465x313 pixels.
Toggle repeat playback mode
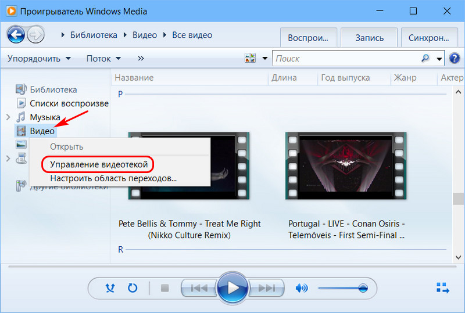[133, 288]
